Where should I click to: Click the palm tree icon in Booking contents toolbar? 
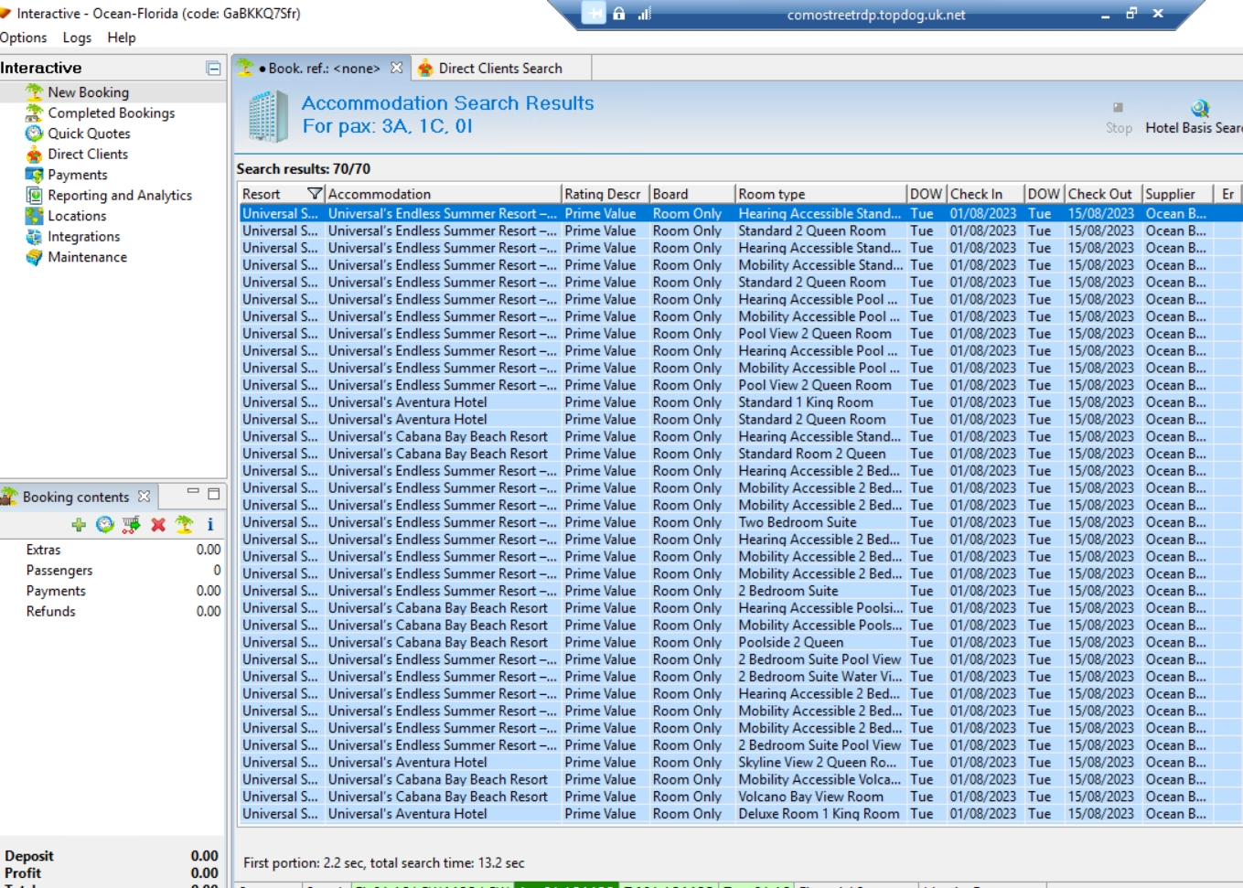(185, 524)
